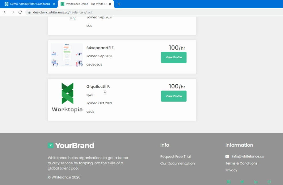
Task: Click the YourBrand footer logo
Action: click(x=71, y=146)
